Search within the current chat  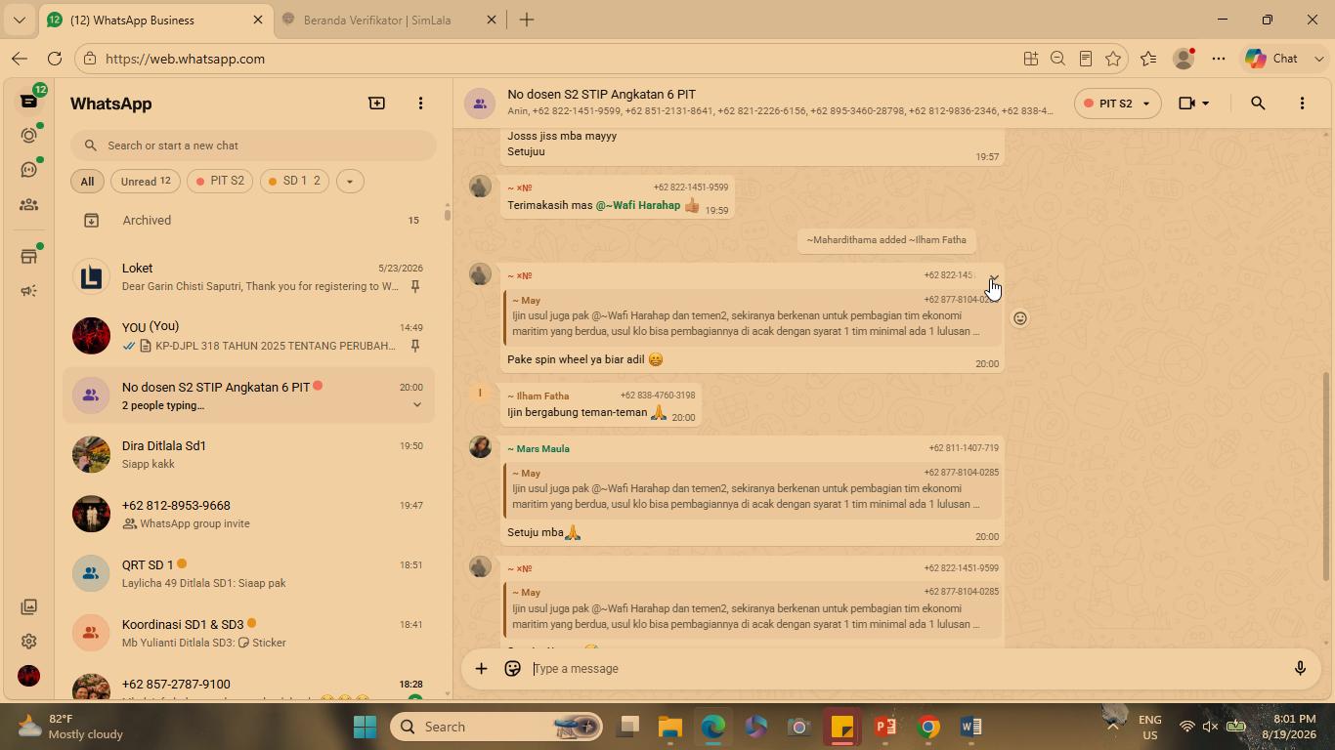tap(1258, 104)
